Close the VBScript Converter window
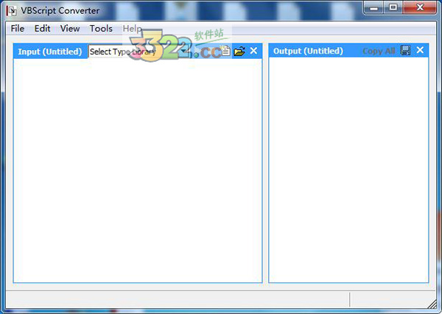Screen dimensions: 442x314 419,8
